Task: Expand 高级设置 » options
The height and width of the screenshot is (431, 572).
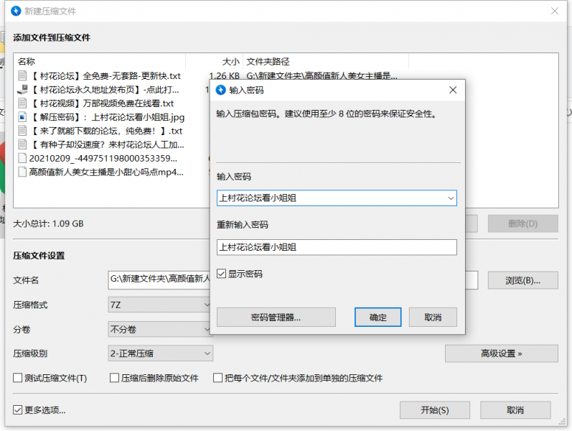Action: click(501, 353)
